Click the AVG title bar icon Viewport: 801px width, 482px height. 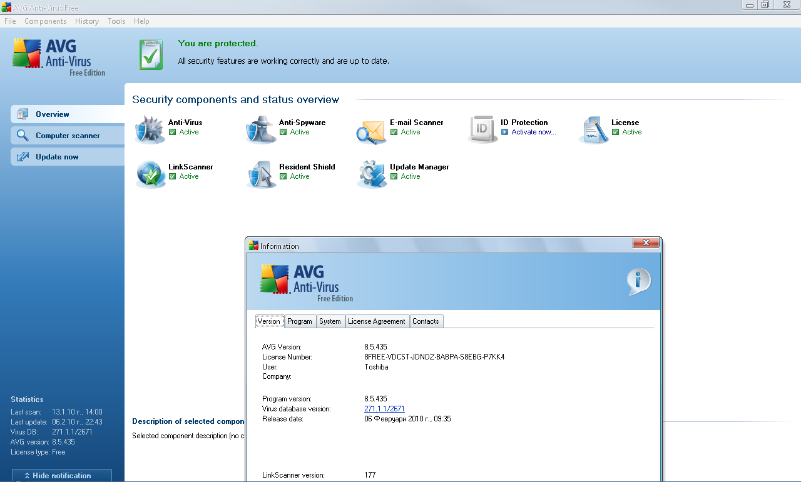[6, 8]
